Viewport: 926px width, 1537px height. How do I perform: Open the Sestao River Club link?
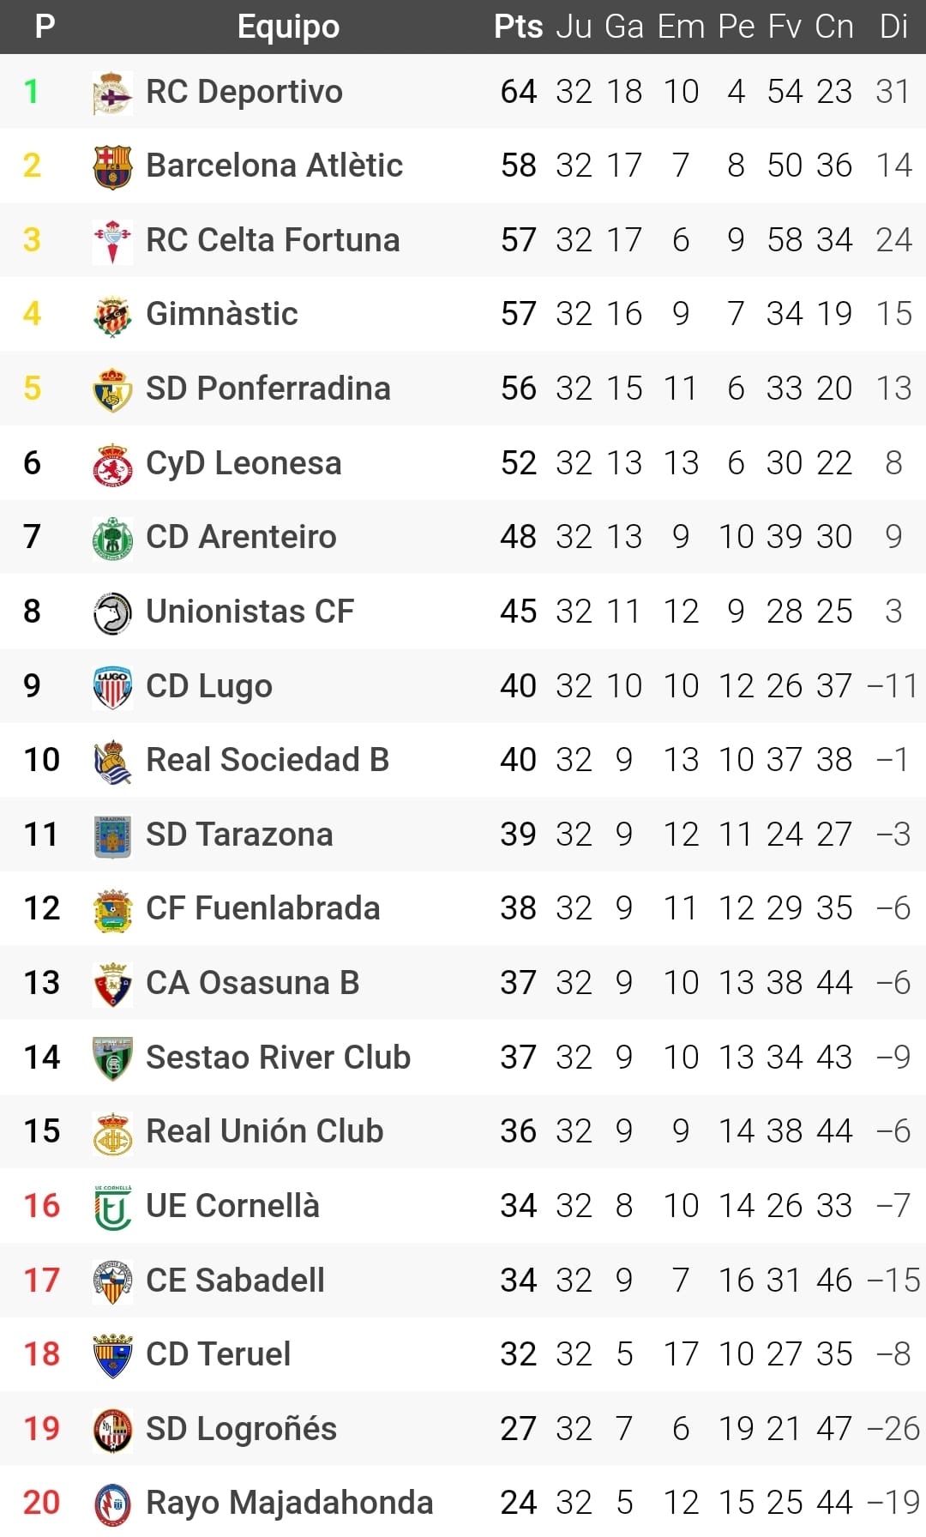click(278, 1058)
